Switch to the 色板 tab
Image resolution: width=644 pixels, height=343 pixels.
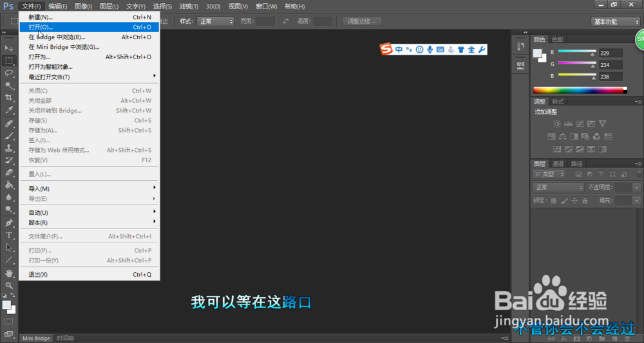(x=557, y=39)
